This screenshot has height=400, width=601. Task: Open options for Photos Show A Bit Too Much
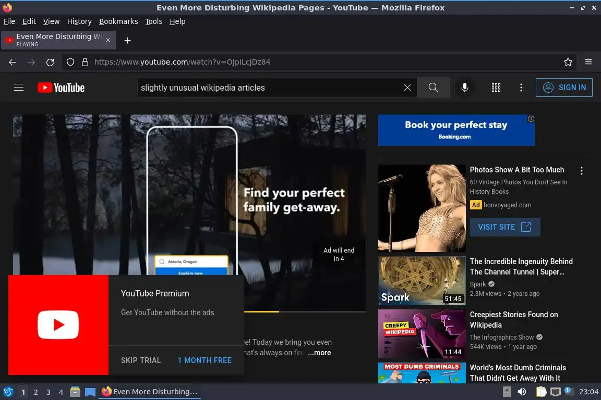pyautogui.click(x=582, y=171)
